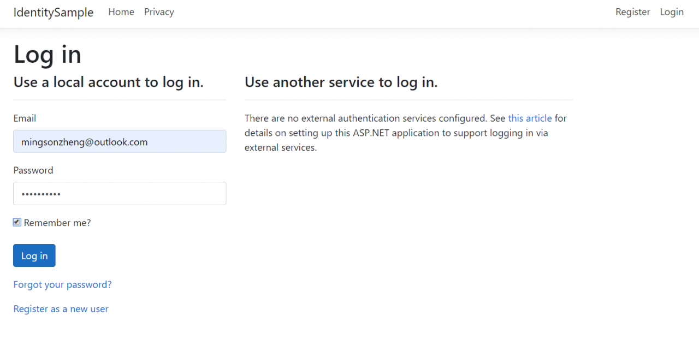
Task: Open the 'Forgot your password?' link
Action: pos(62,284)
